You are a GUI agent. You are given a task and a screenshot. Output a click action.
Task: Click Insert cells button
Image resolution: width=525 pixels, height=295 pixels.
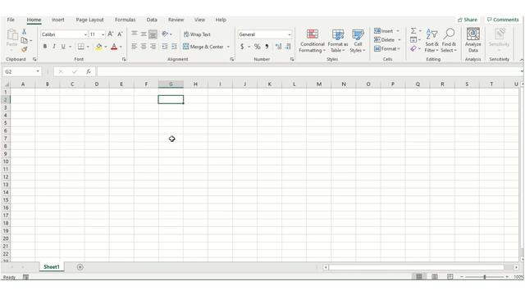[383, 31]
